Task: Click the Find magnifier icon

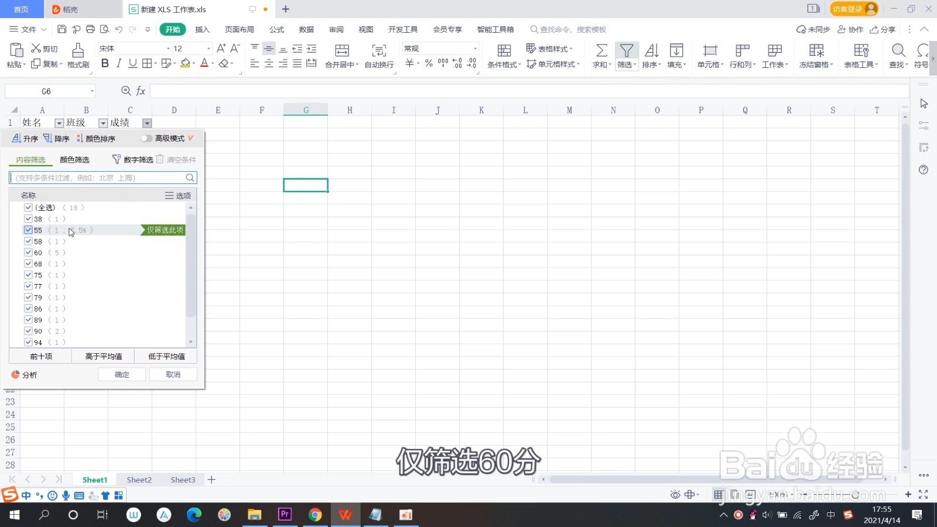Action: pos(898,50)
